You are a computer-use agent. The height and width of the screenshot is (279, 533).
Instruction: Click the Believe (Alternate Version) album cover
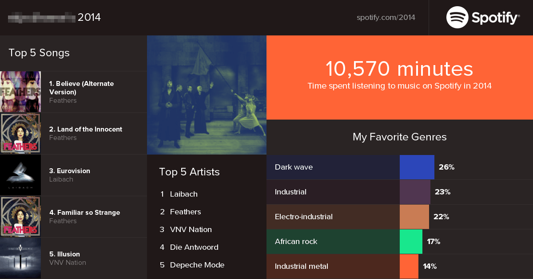pos(20,92)
